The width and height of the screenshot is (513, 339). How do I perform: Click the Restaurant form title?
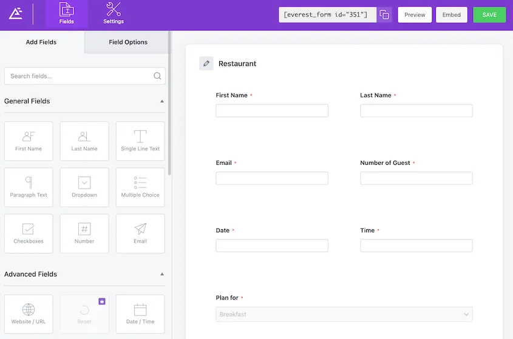pyautogui.click(x=237, y=64)
